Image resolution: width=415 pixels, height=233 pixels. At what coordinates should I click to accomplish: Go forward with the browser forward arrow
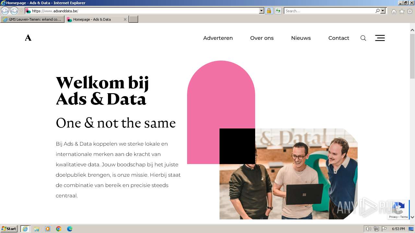point(14,11)
